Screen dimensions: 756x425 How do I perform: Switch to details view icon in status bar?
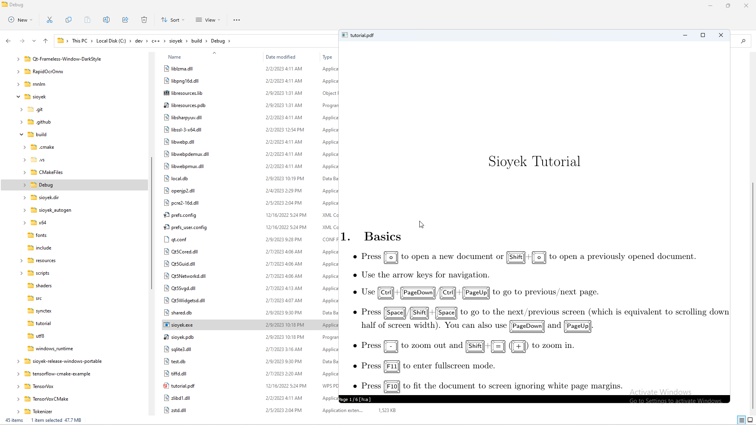point(741,420)
